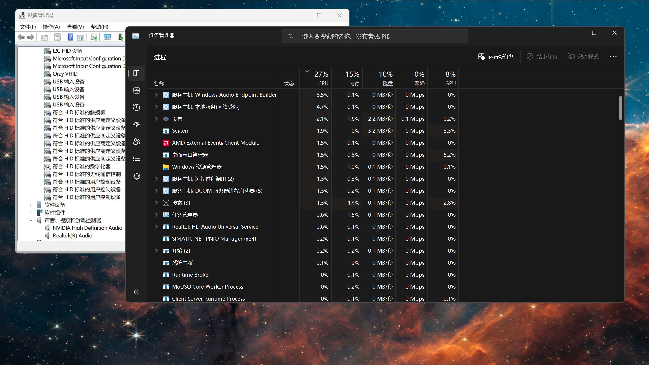
Task: Expand 服务主机: 本地服务(网络受限) group
Action: (156, 107)
